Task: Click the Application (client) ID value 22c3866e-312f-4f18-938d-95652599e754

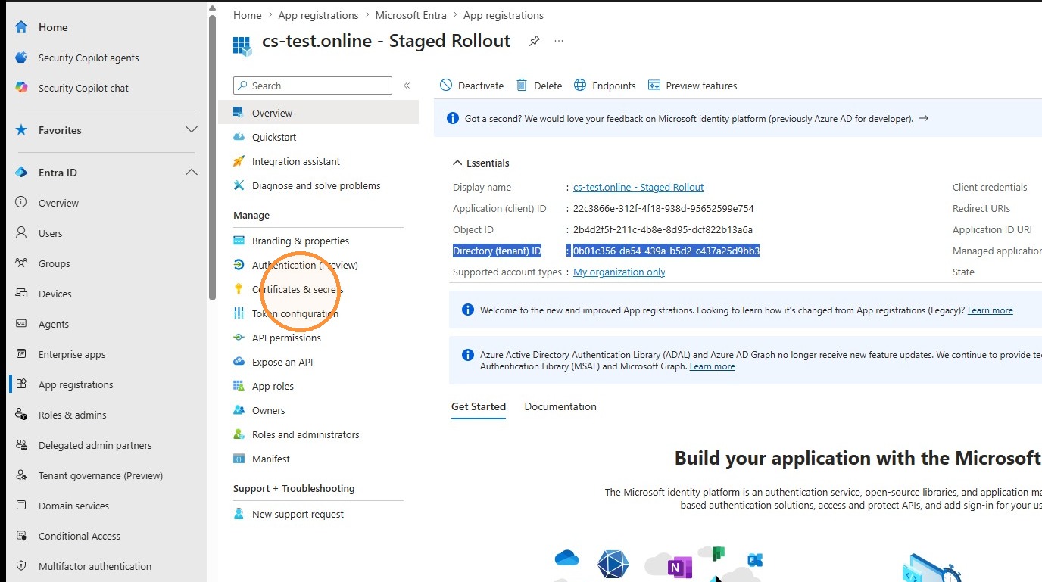Action: pos(663,208)
